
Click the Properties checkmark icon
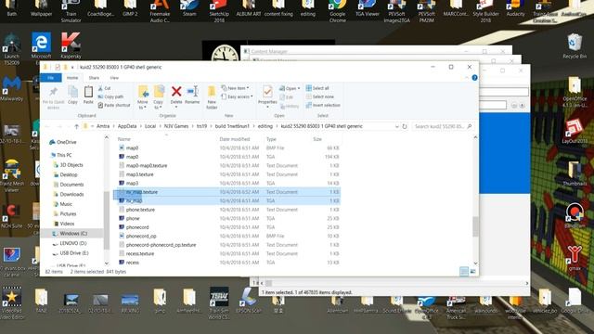click(x=267, y=92)
